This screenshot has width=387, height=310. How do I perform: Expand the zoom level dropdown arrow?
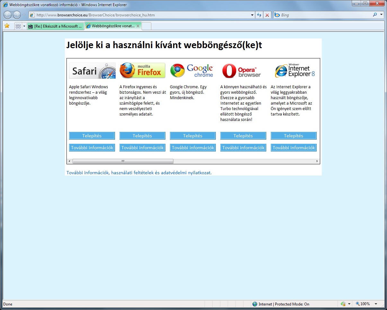[x=376, y=304]
